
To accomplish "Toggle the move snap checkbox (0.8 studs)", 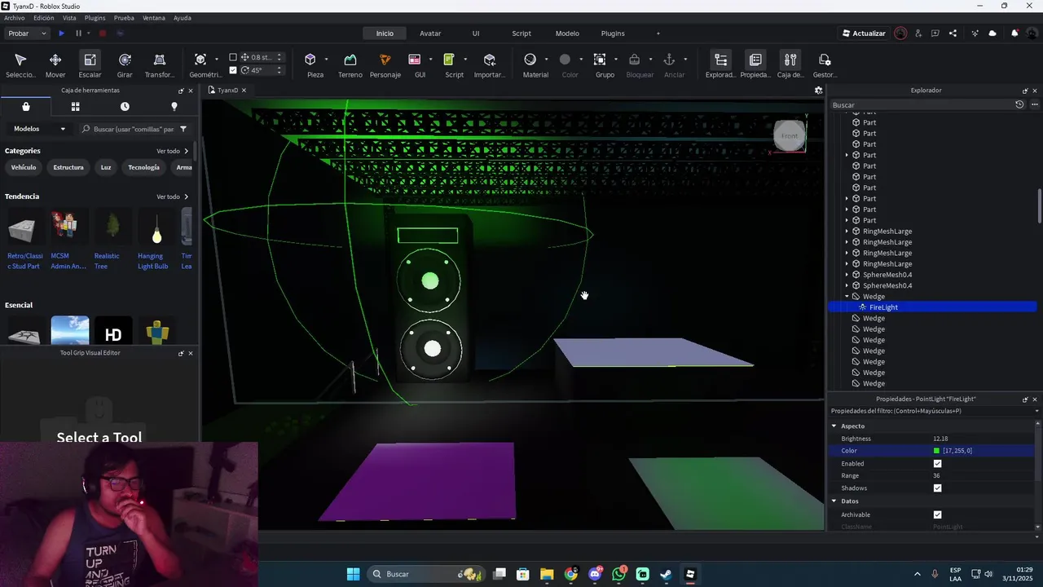I will (233, 57).
